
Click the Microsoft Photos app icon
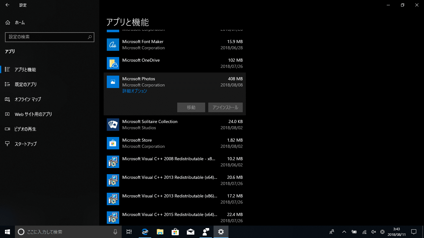click(113, 82)
